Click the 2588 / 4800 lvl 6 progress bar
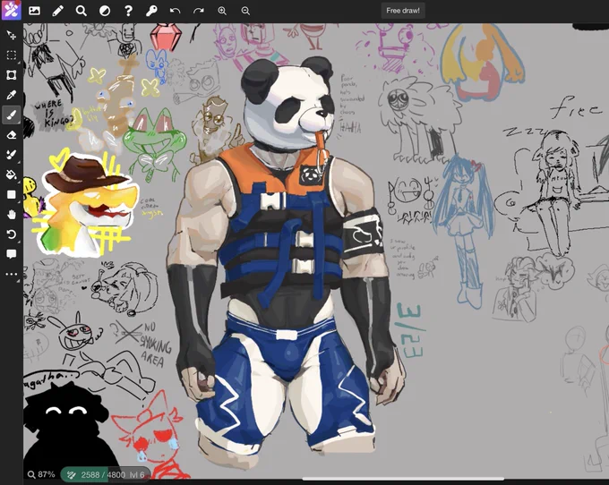This screenshot has height=485, width=609. click(x=105, y=474)
